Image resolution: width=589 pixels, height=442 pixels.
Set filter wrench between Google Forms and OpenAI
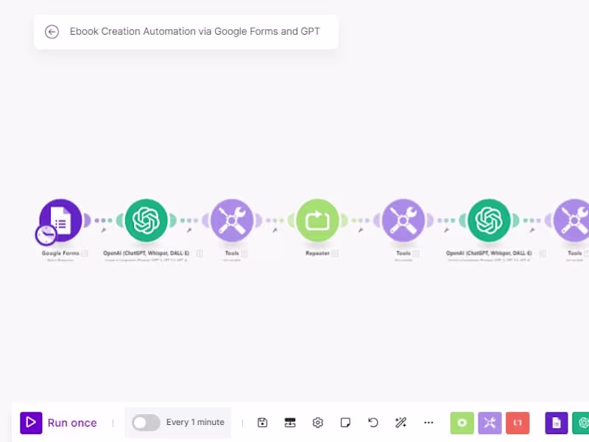click(x=104, y=230)
